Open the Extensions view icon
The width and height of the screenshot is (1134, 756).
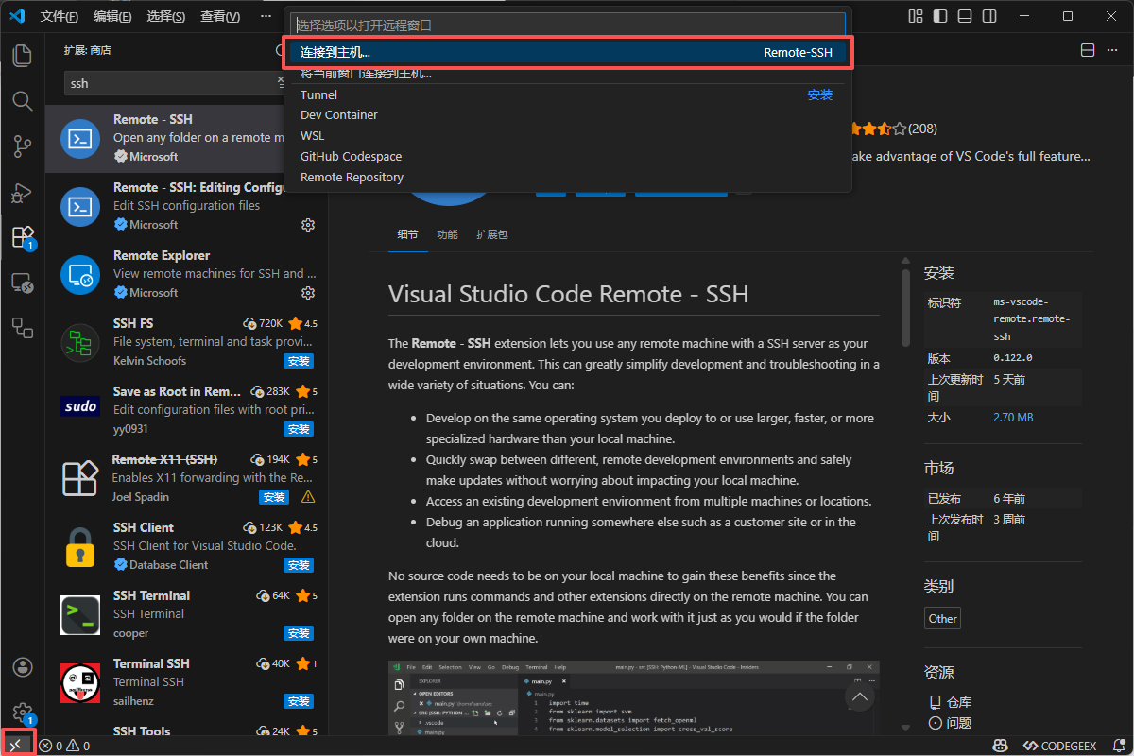point(22,237)
